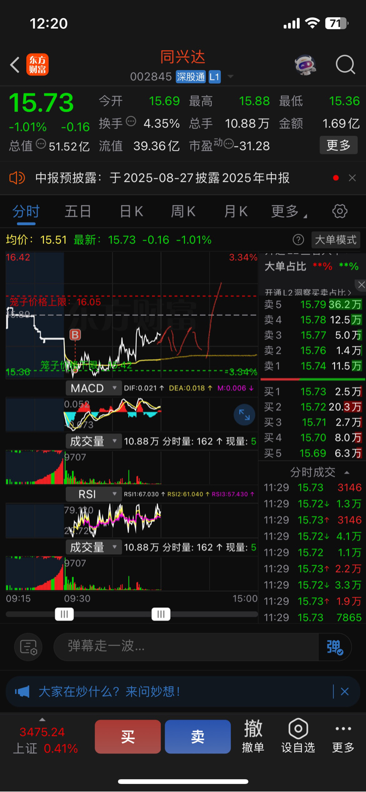This screenshot has width=366, height=792.
Task: Adjust the left time range slider handle
Action: point(64,614)
